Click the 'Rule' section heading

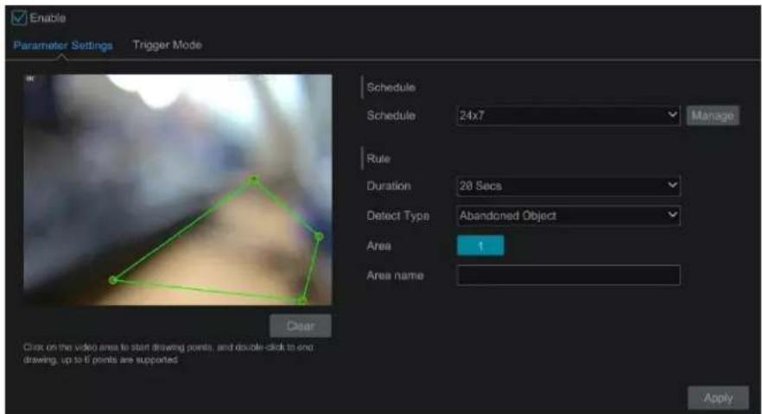pos(378,159)
